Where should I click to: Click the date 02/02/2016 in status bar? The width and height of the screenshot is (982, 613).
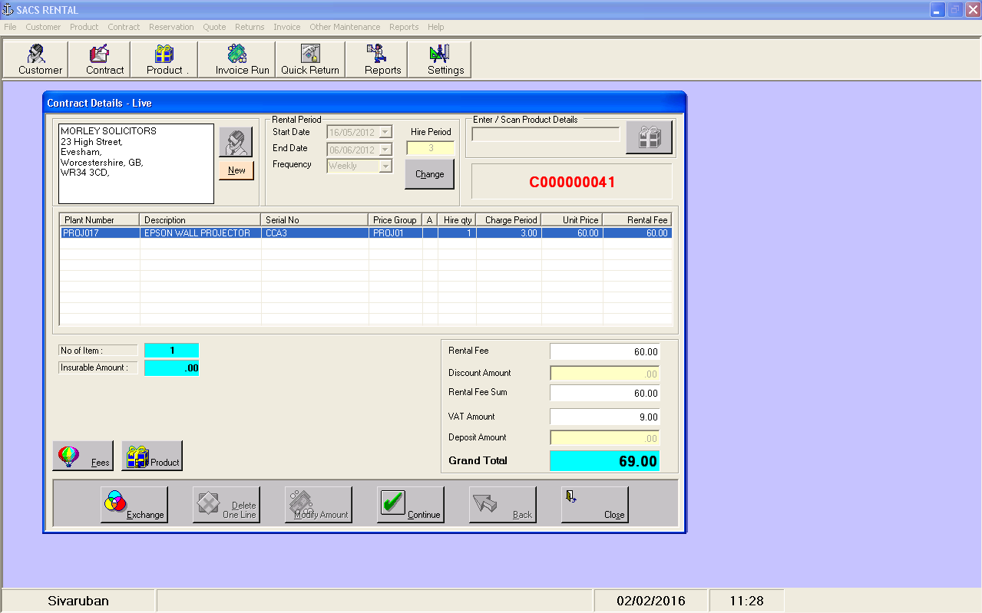click(x=651, y=601)
